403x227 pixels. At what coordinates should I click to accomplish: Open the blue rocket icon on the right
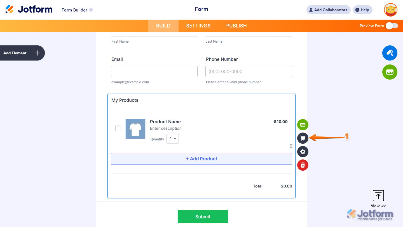tap(390, 53)
